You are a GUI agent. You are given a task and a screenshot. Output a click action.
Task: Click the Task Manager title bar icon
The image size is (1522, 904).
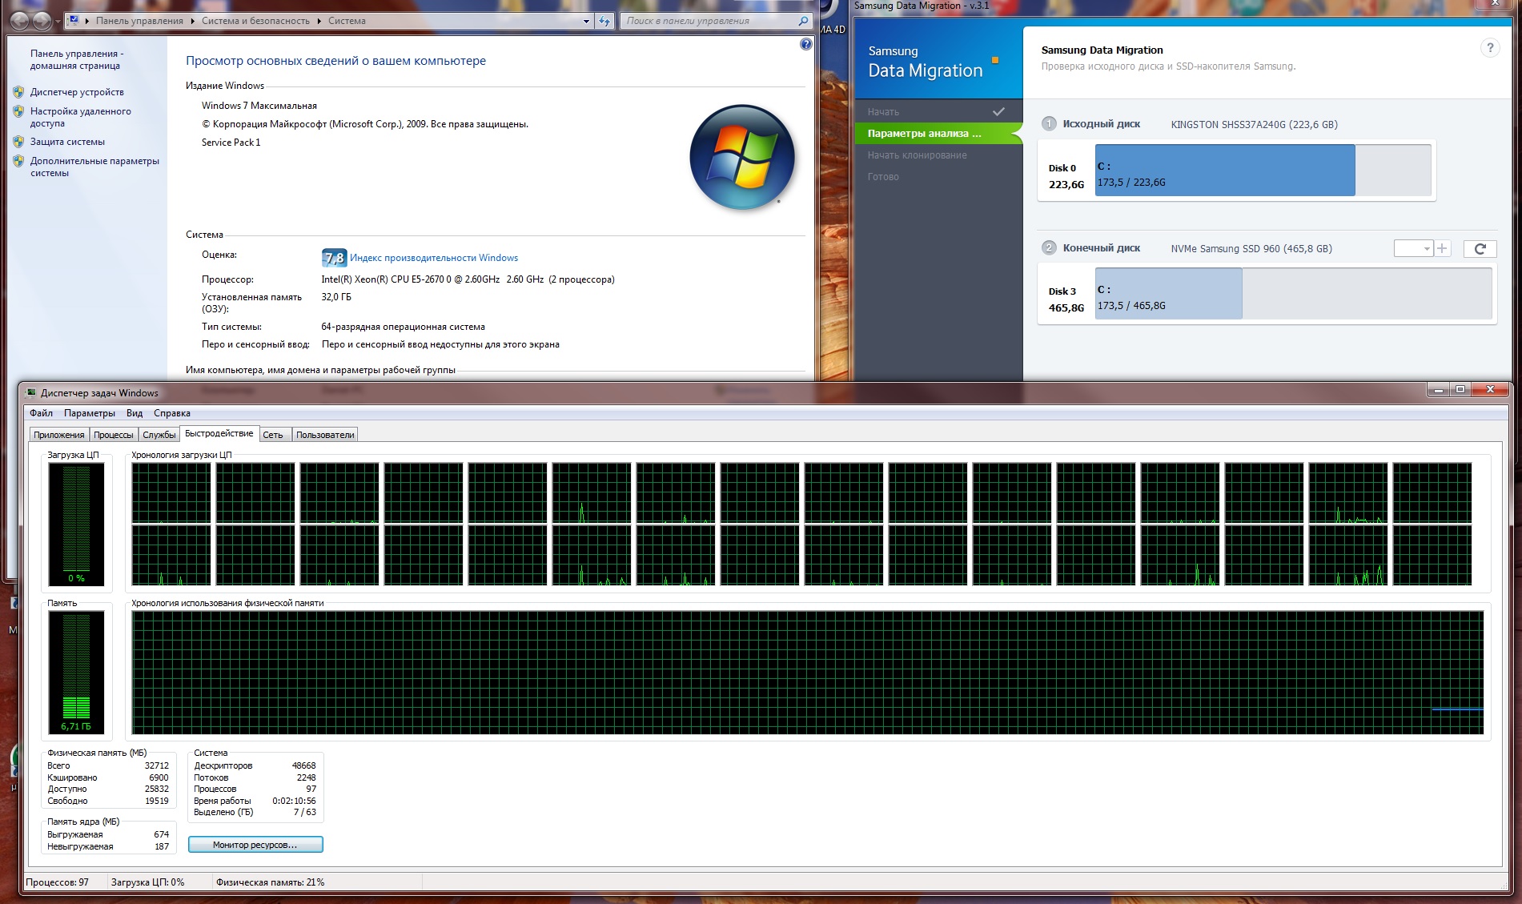(x=32, y=393)
